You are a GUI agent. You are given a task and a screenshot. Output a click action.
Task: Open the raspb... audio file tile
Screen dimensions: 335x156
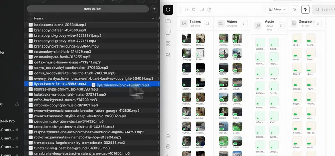click(274, 57)
